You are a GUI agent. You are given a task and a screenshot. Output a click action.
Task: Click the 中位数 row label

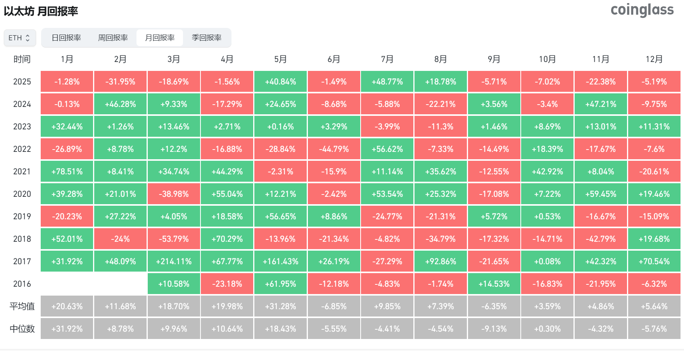[x=22, y=329]
